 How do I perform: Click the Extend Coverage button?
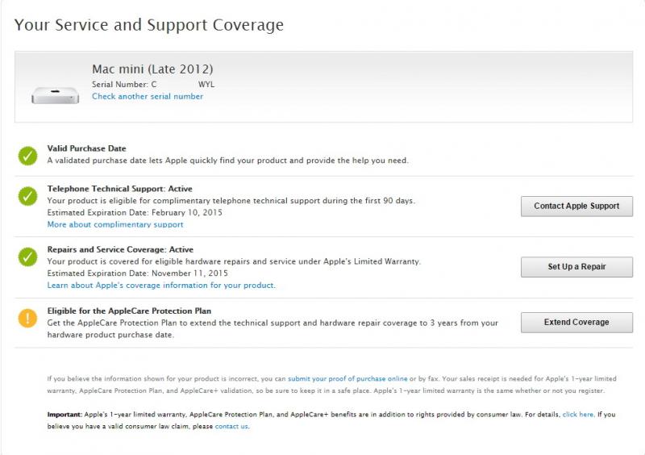pos(576,322)
